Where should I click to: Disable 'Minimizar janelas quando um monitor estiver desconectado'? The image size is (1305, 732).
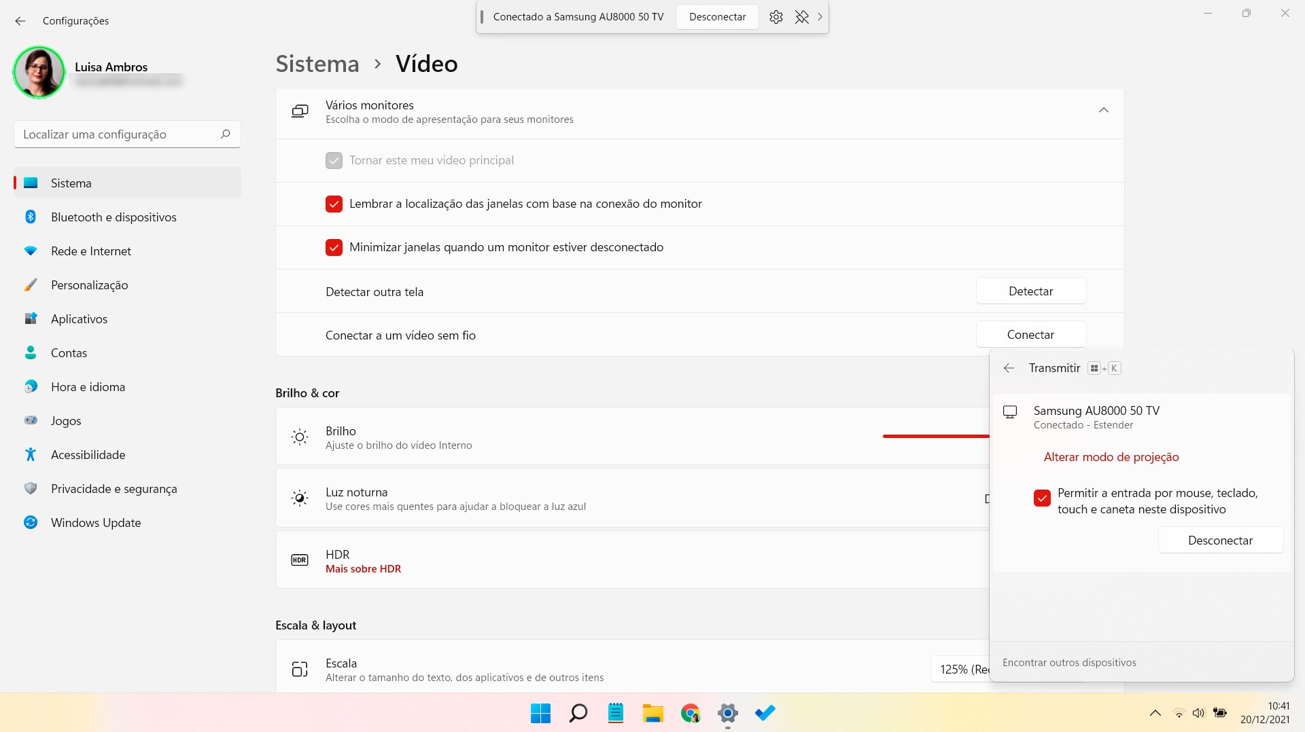[334, 247]
